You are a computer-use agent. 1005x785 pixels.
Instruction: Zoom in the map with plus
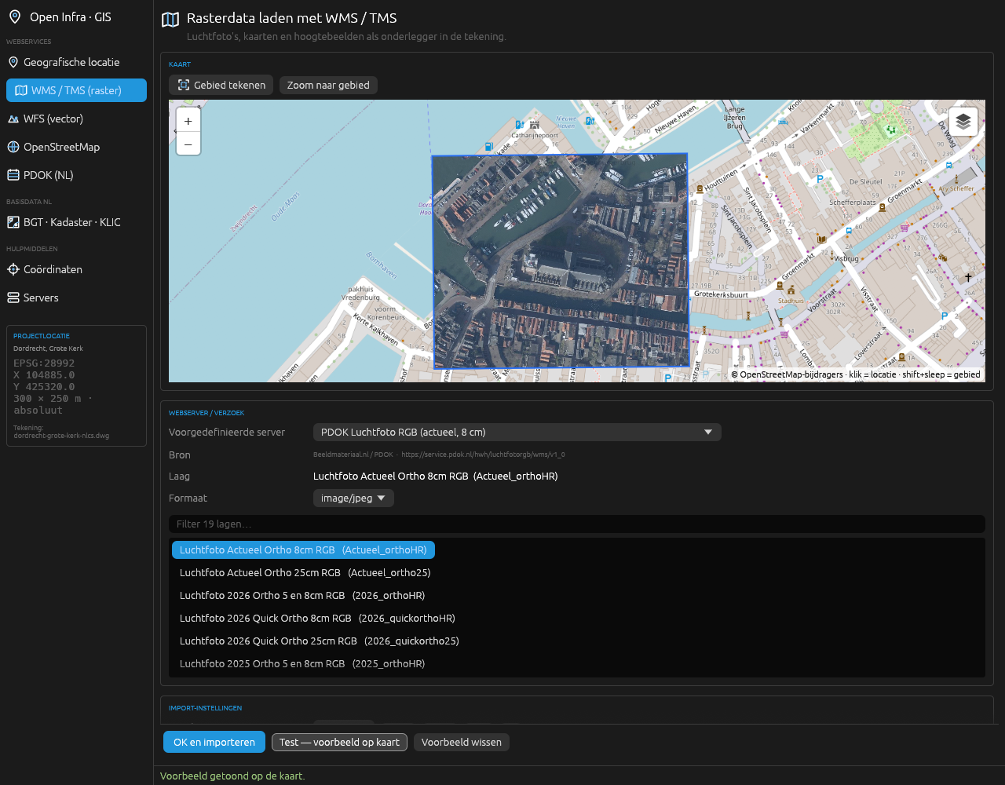(188, 121)
